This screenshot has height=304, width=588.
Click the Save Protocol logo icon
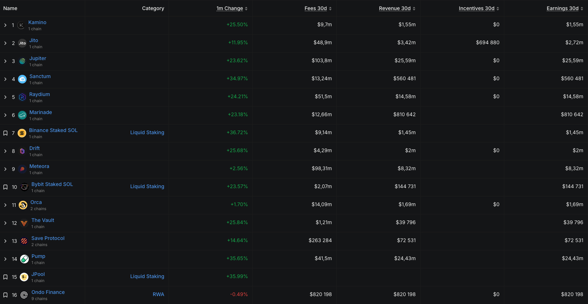[24, 241]
